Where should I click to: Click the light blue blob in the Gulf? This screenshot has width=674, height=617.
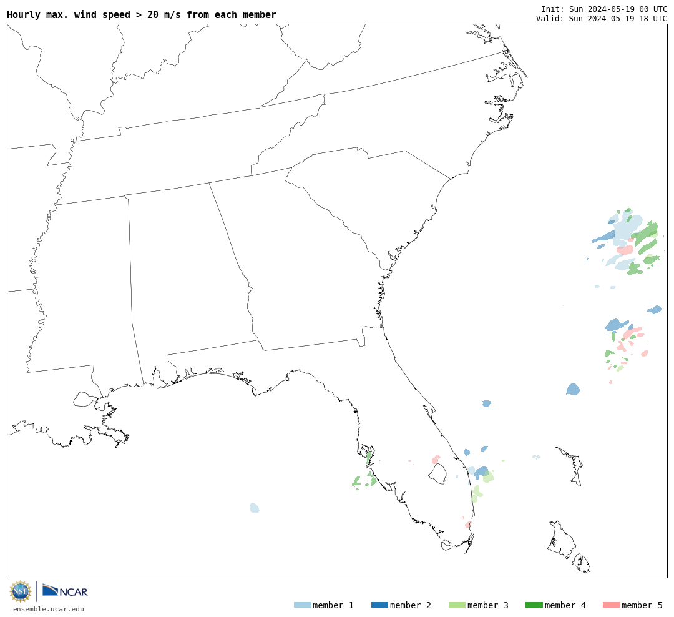tap(255, 508)
